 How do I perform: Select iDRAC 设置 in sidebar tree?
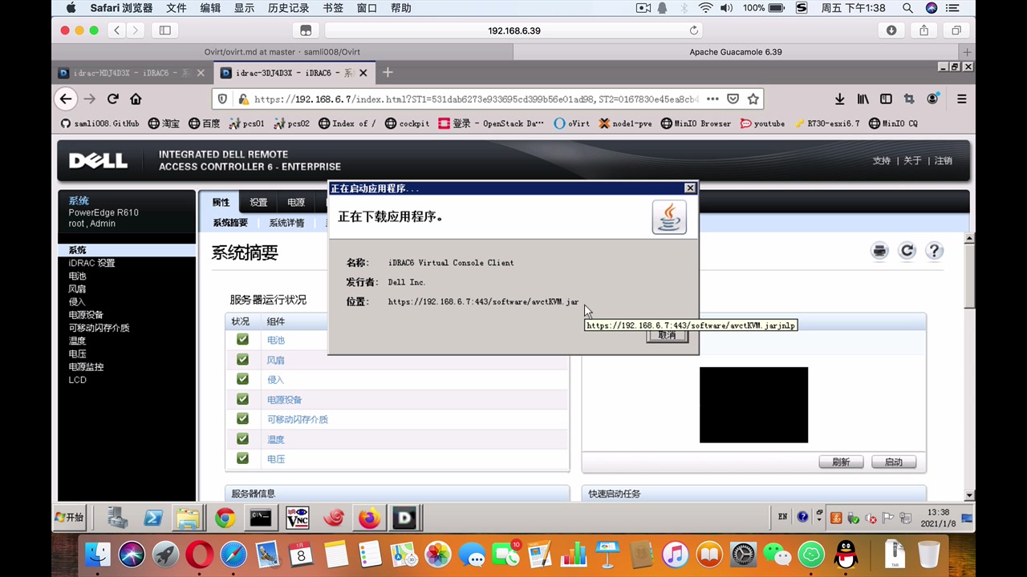tap(91, 263)
